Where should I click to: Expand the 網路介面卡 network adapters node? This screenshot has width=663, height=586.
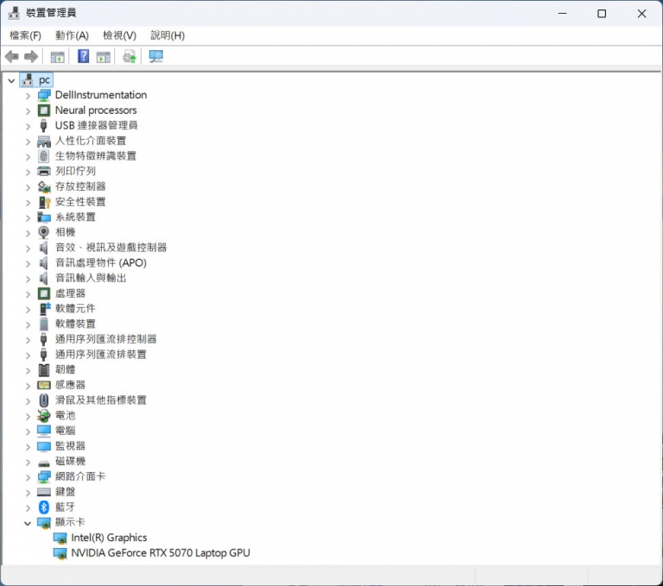pyautogui.click(x=28, y=476)
